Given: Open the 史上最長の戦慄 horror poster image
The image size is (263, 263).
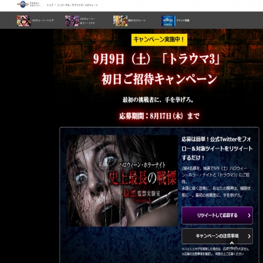Looking at the screenshot, I should [122, 181].
